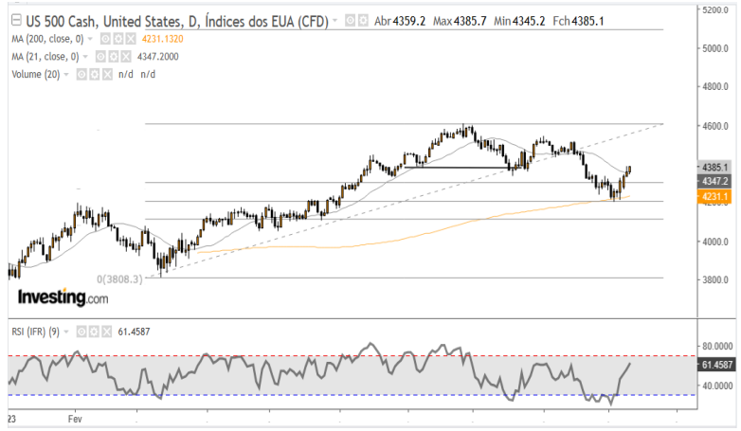741x431 pixels.
Task: Expand the Volume (20) dropdown arrow
Action: (66, 75)
